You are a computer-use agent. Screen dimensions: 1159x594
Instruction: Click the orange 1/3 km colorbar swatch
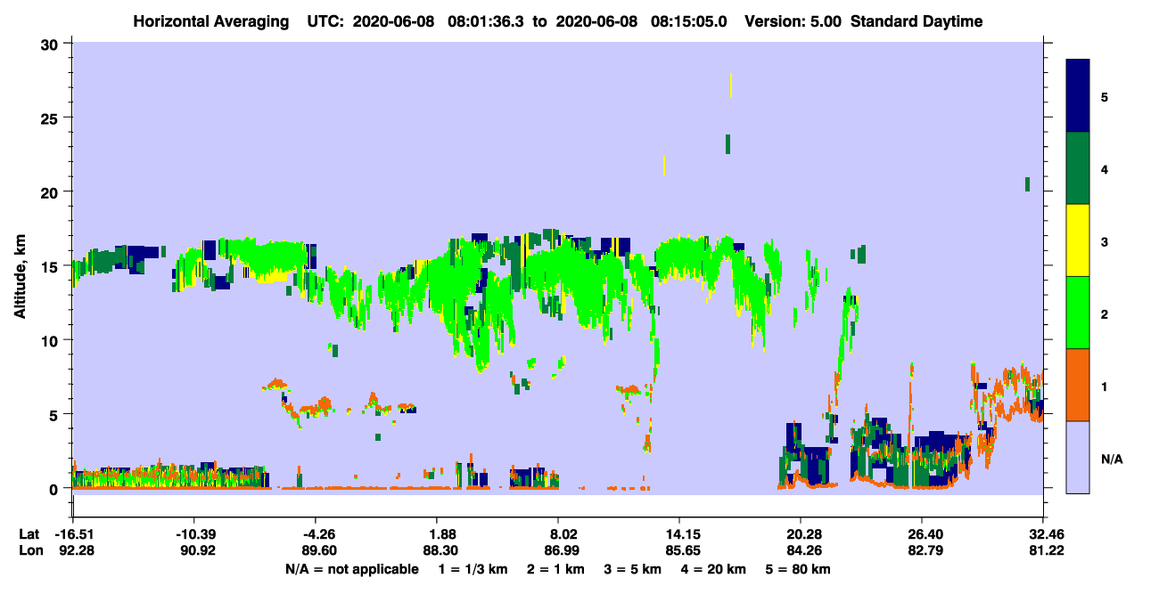point(1078,385)
